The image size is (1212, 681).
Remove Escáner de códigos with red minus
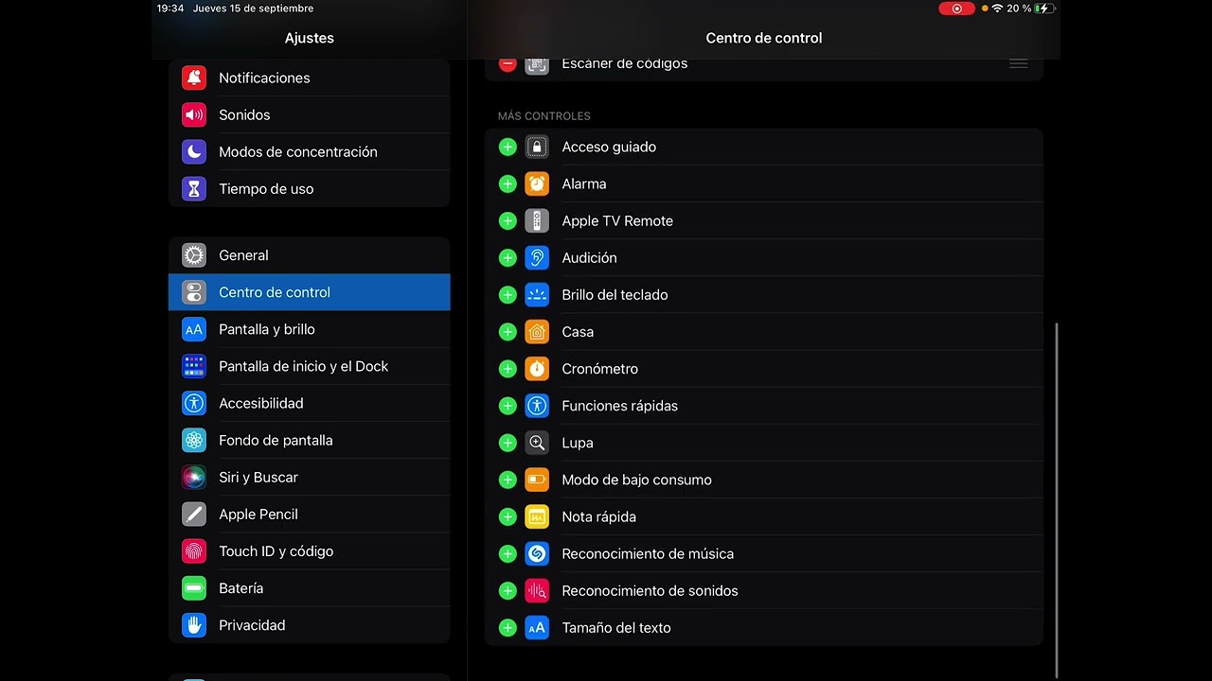508,63
